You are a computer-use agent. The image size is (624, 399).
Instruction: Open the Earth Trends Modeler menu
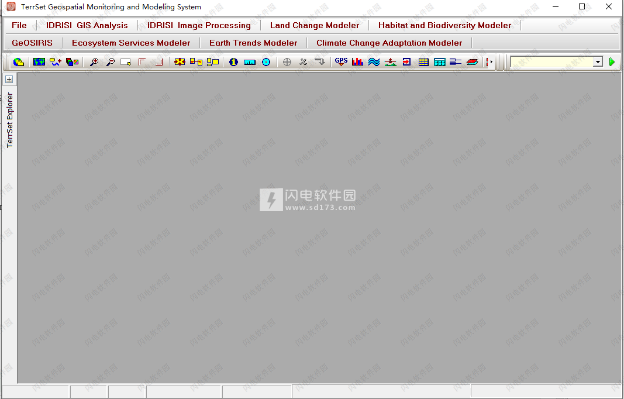(x=253, y=43)
